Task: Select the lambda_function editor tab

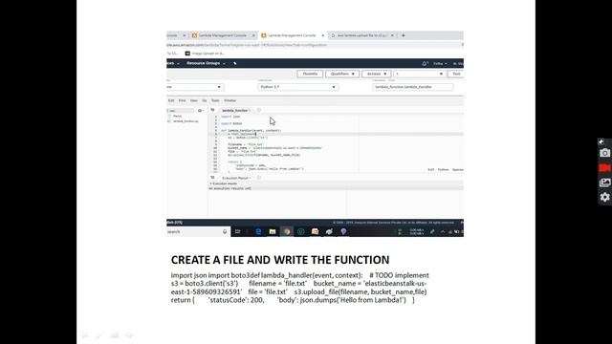Action: [x=234, y=111]
